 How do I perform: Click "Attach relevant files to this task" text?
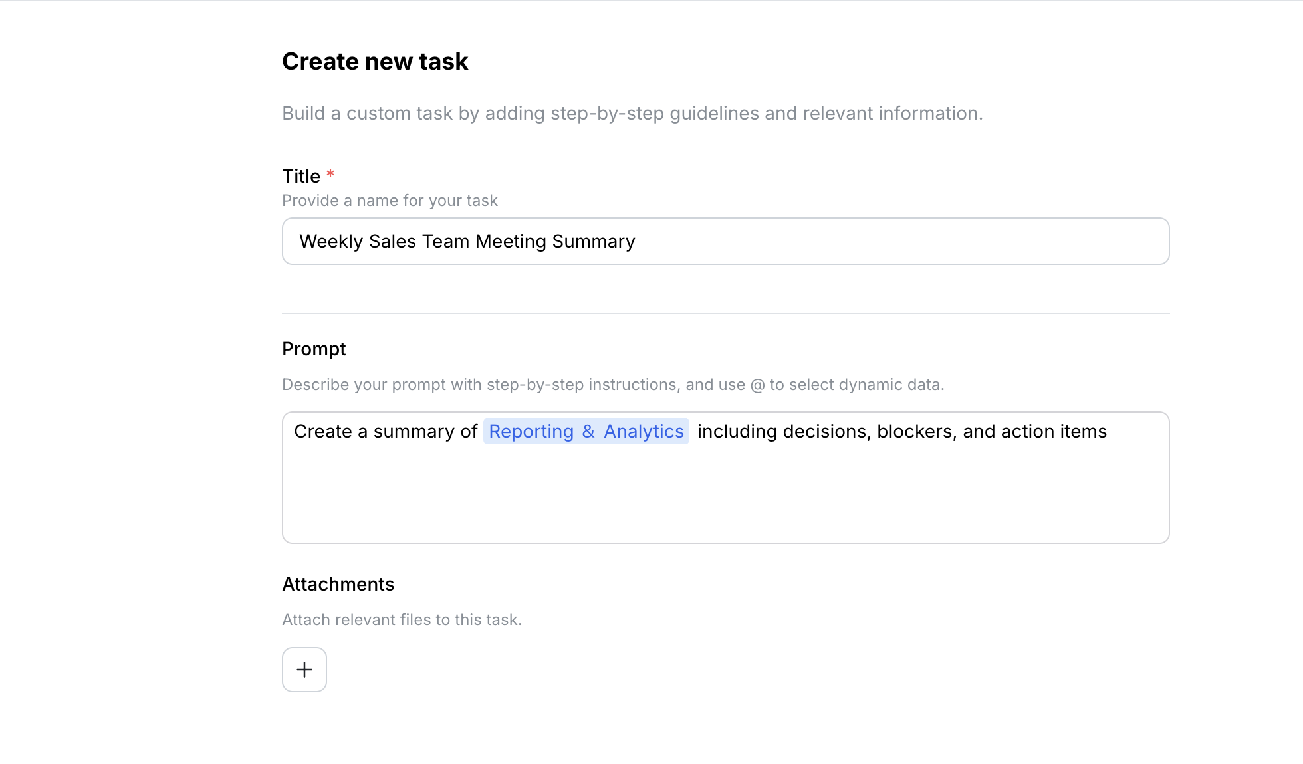click(x=402, y=620)
